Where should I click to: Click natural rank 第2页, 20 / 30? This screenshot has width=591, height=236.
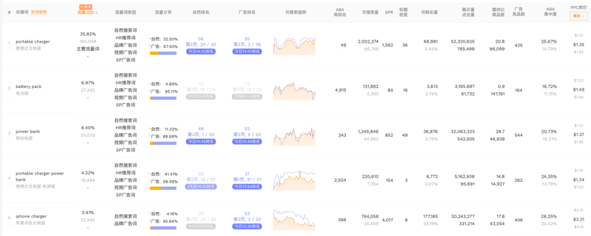click(201, 44)
